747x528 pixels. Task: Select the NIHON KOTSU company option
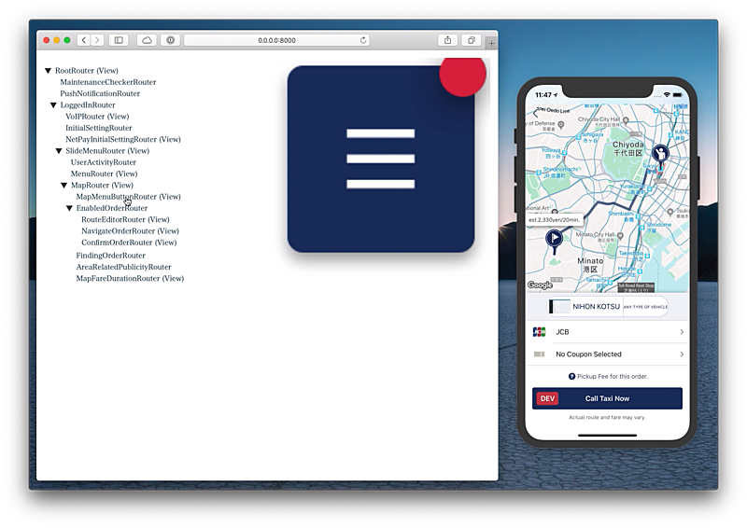585,307
